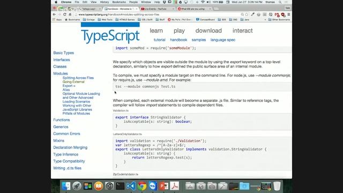Open Adobe Acrobat from the dock

175,186
